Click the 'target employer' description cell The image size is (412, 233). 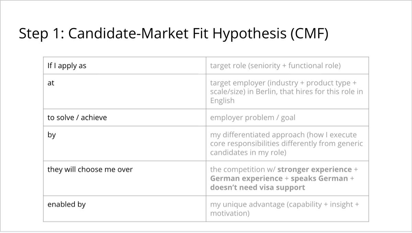click(287, 91)
